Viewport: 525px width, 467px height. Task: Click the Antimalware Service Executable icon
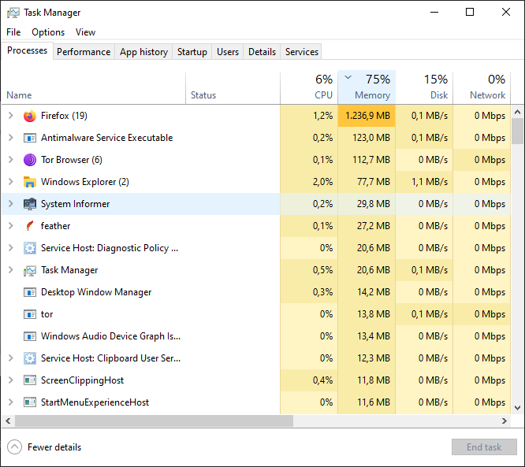coord(30,138)
